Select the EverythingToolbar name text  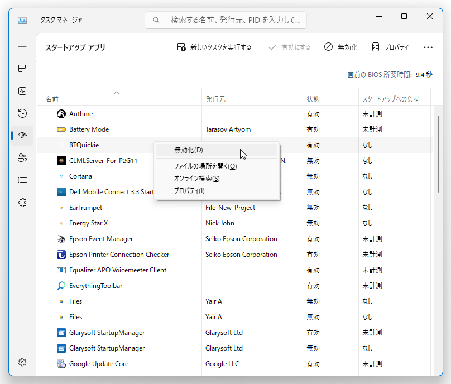96,286
